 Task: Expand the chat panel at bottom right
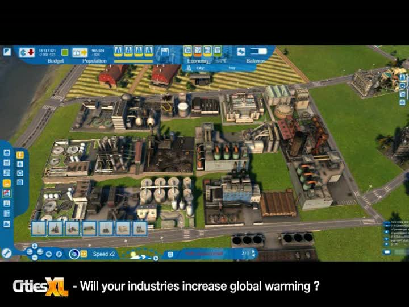pos(387,251)
